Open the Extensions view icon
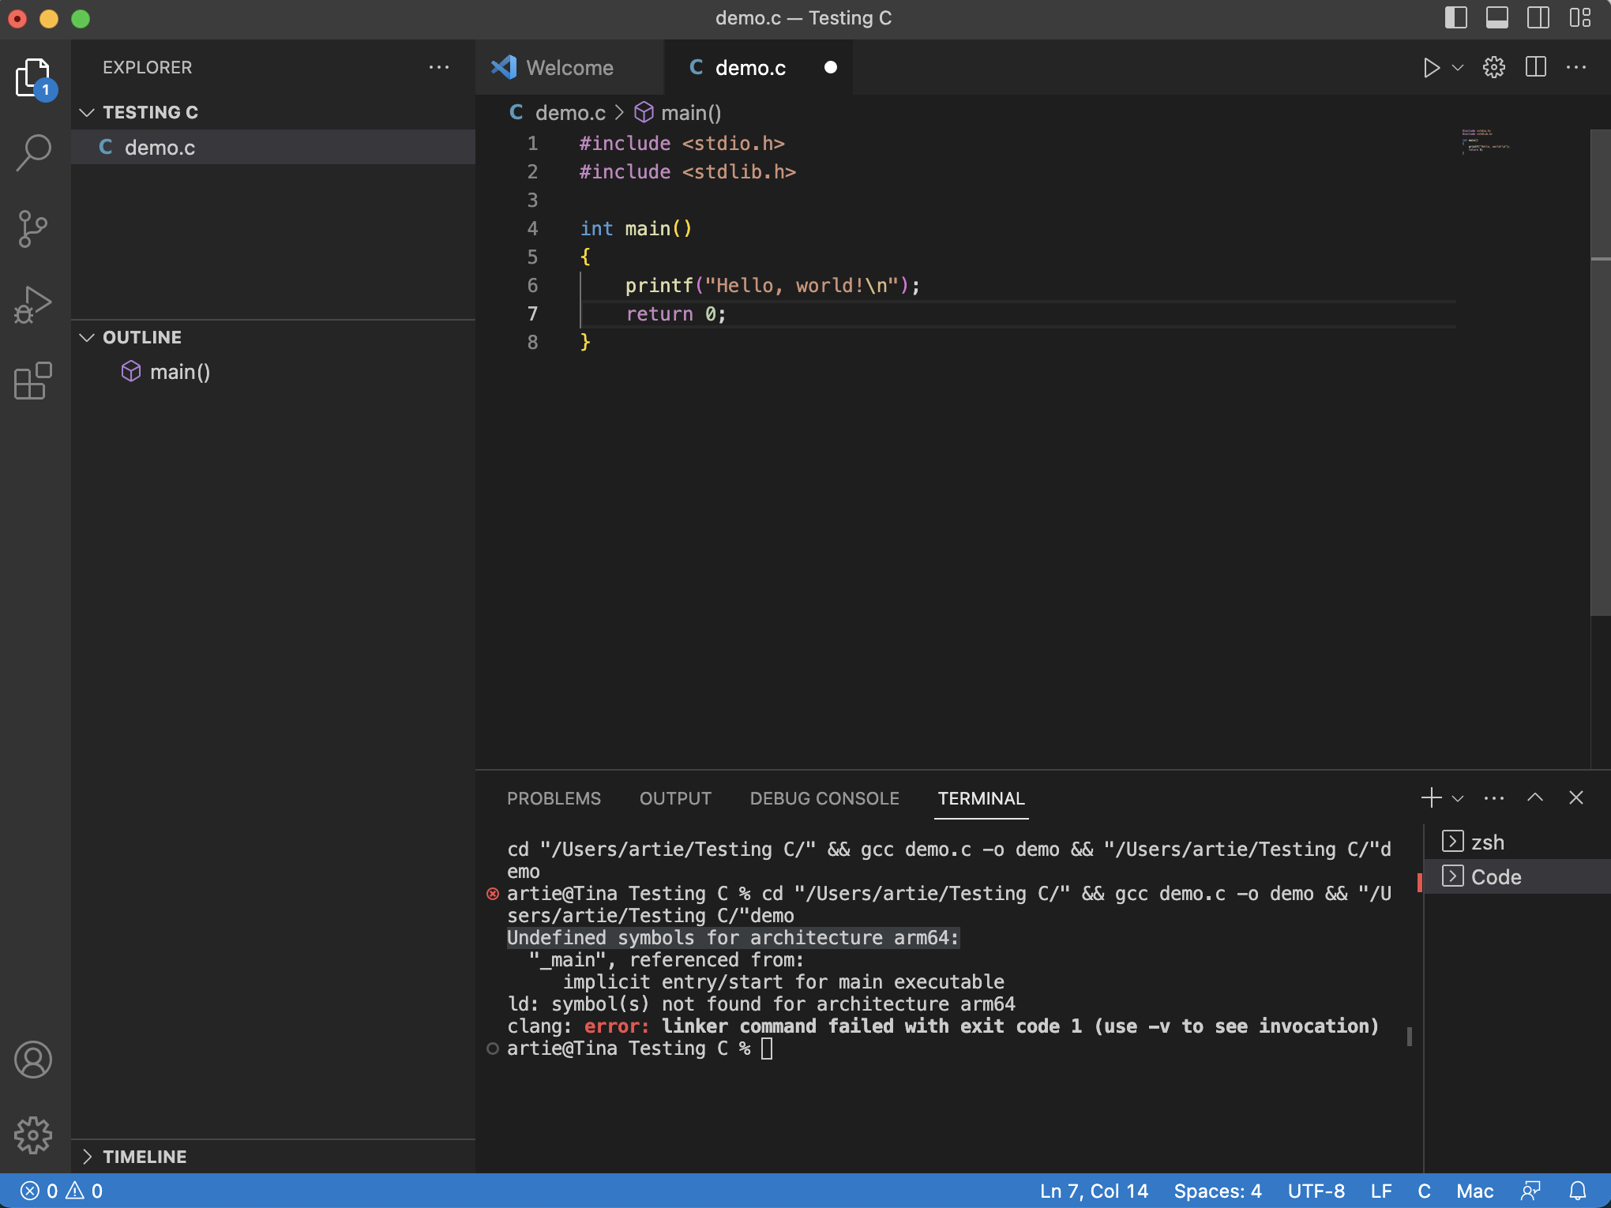The width and height of the screenshot is (1611, 1208). [34, 381]
